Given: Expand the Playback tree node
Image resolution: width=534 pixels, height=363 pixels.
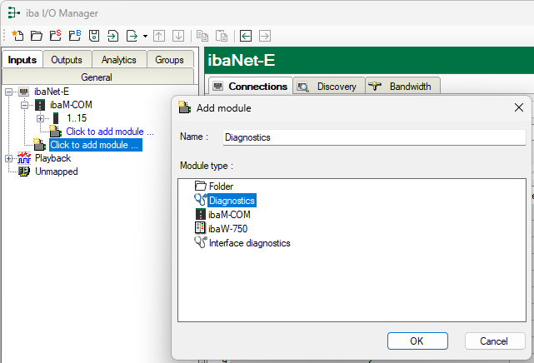Looking at the screenshot, I should (9, 158).
